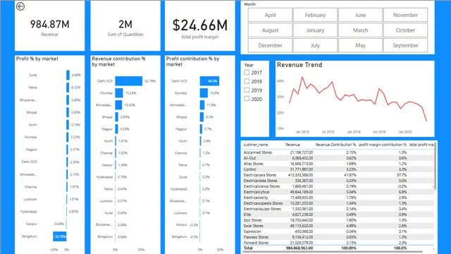The width and height of the screenshot is (451, 254).
Task: Select April in Month slicer
Action: click(x=270, y=15)
